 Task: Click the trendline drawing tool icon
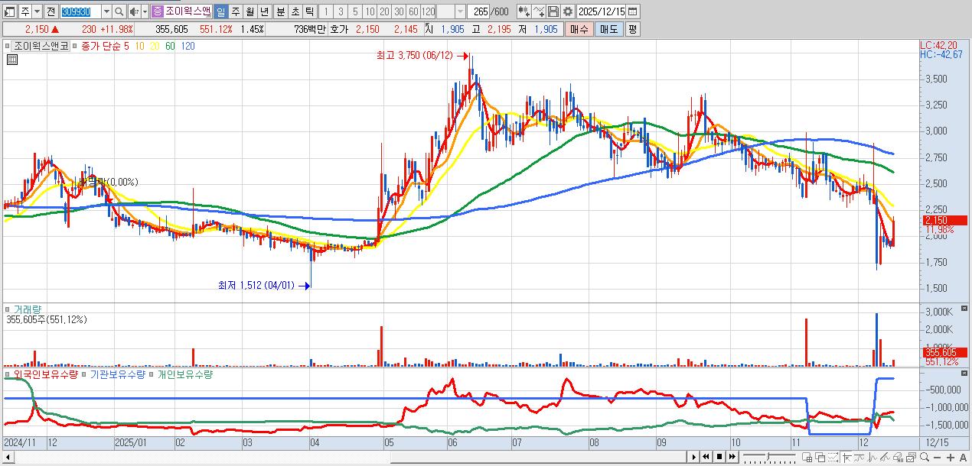[886, 457]
